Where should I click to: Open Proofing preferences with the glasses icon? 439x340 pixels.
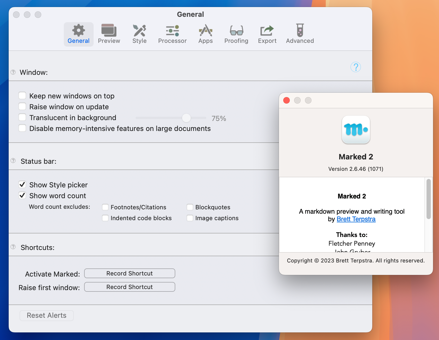coord(236,34)
